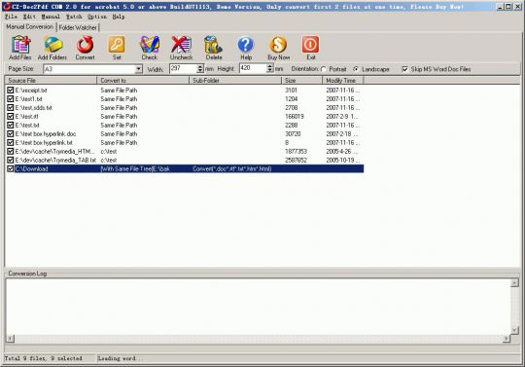Screen dimensions: 525x367
Task: Uncheck the E:\receipt.txt file row
Action: click(10, 91)
